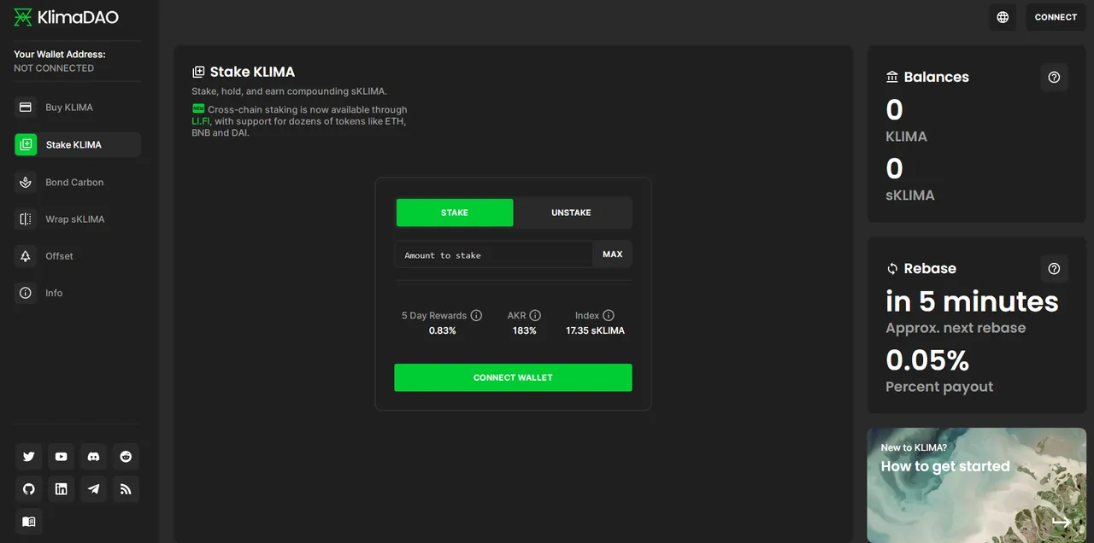Screen dimensions: 1094x543
Task: Click the 17.35 sKLIMA index value
Action: [x=595, y=330]
